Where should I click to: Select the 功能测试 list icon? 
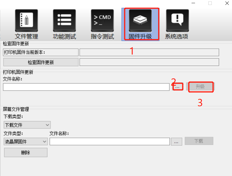tap(64, 20)
